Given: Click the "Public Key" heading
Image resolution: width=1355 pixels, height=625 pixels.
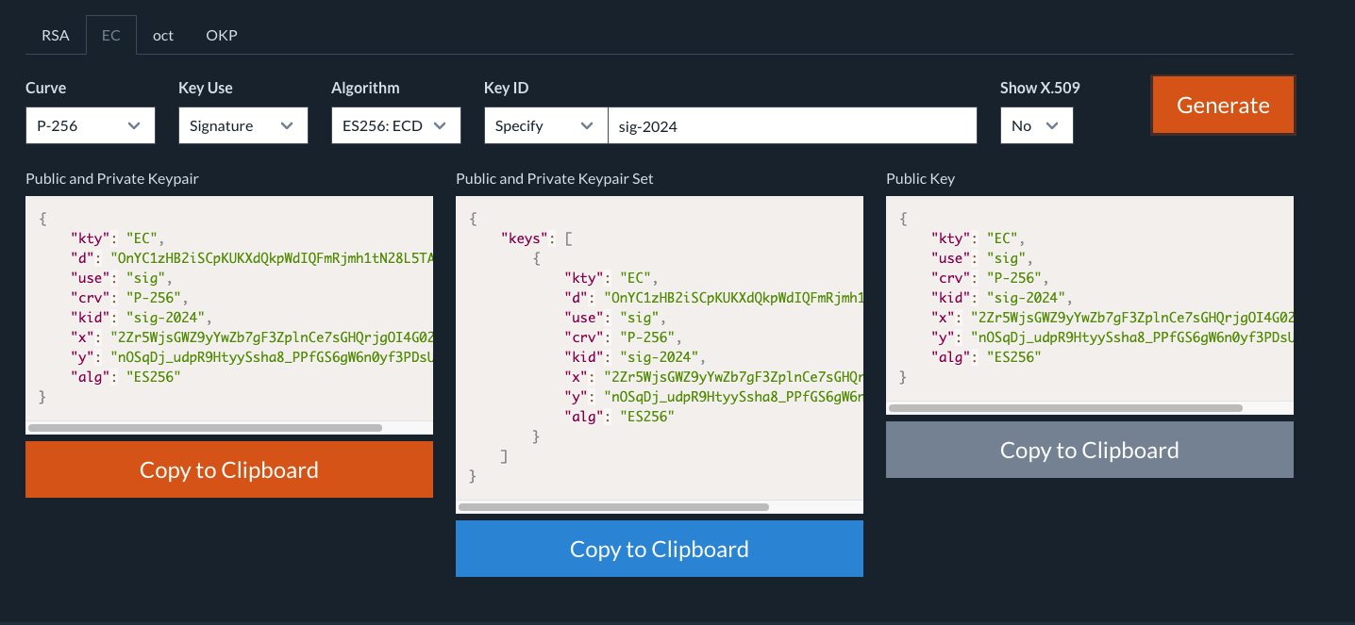Looking at the screenshot, I should pyautogui.click(x=920, y=178).
